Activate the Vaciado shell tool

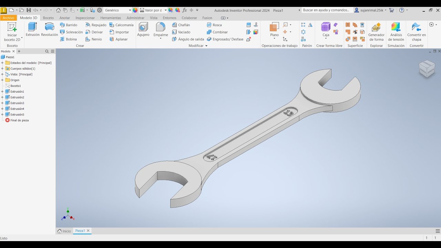point(181,32)
